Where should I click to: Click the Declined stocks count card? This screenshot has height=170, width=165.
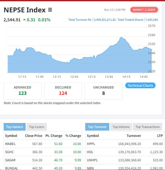[x=63, y=91]
